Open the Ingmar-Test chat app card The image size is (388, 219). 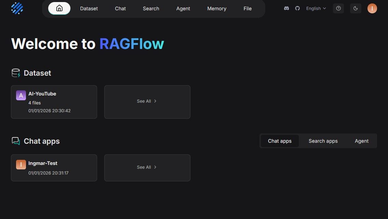point(54,168)
